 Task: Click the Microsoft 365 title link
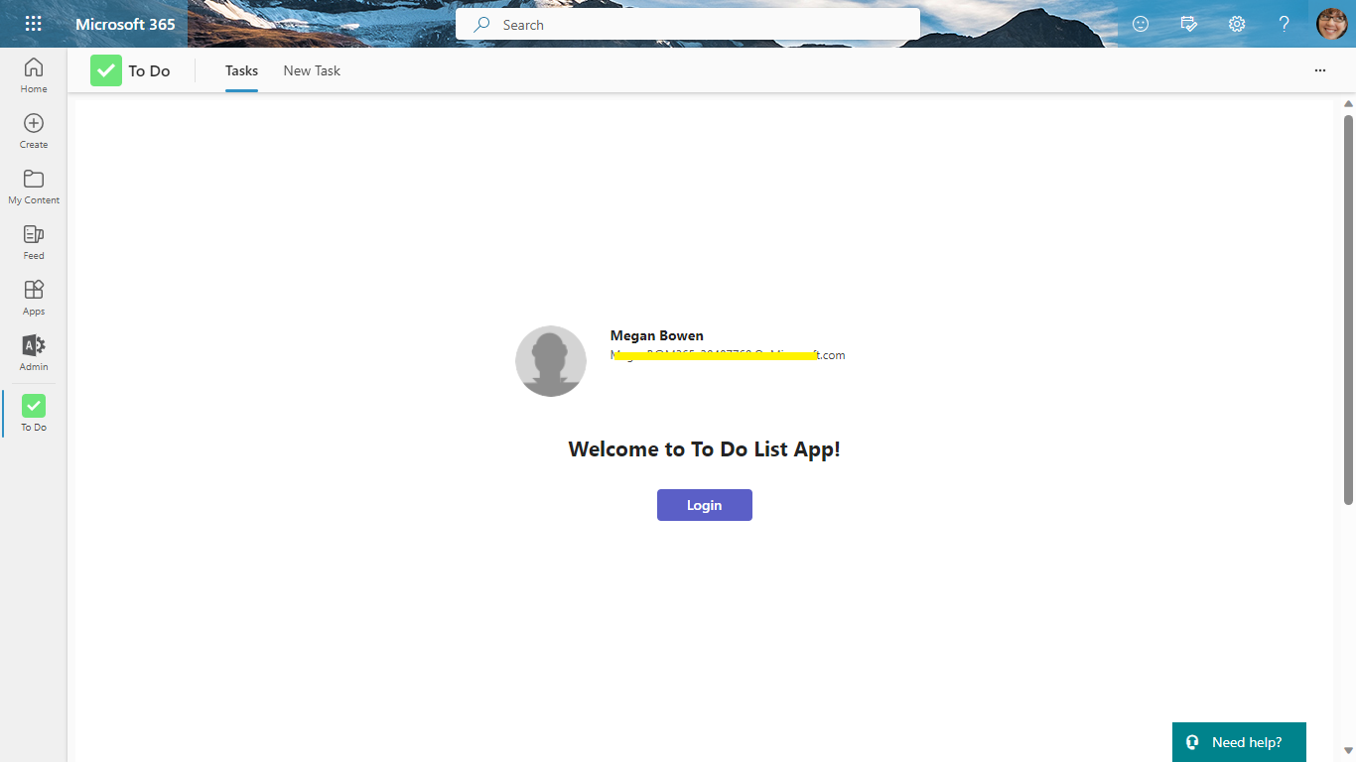125,24
